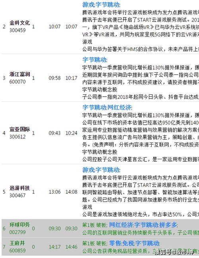Viewport: 199px width, 258px height.
Task: Click text 公司公告获得免税品经营资质
Action: (115, 251)
